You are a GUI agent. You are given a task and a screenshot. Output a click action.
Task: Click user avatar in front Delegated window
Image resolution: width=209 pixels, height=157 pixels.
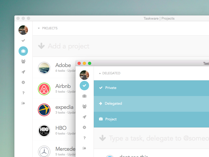click(x=84, y=75)
